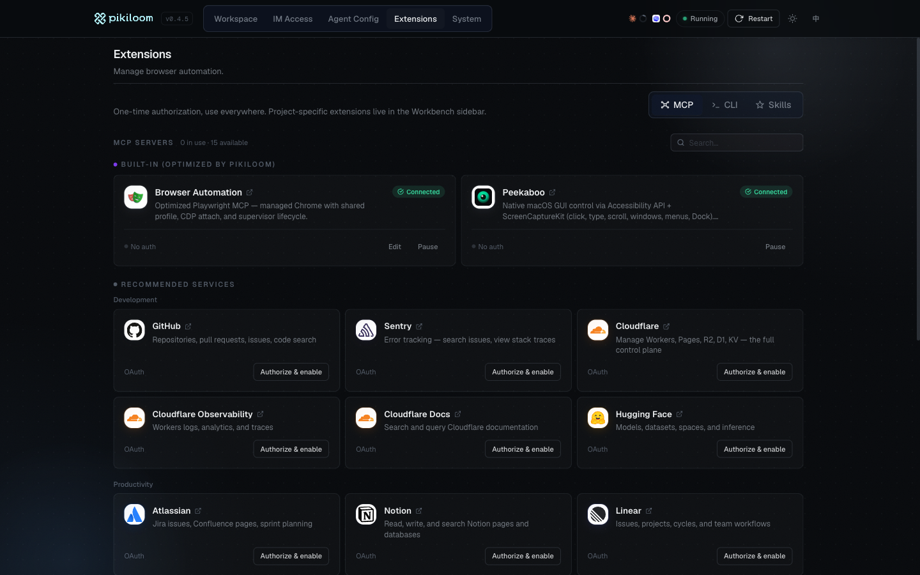Click the GitHub logo icon
Screen dimensions: 920x575
tap(134, 330)
